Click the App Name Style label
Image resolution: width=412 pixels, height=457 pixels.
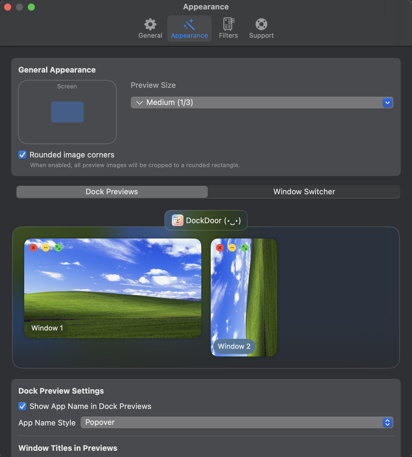[47, 423]
